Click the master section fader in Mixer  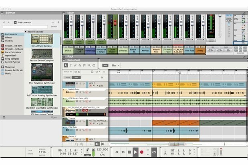pyautogui.click(x=220, y=16)
